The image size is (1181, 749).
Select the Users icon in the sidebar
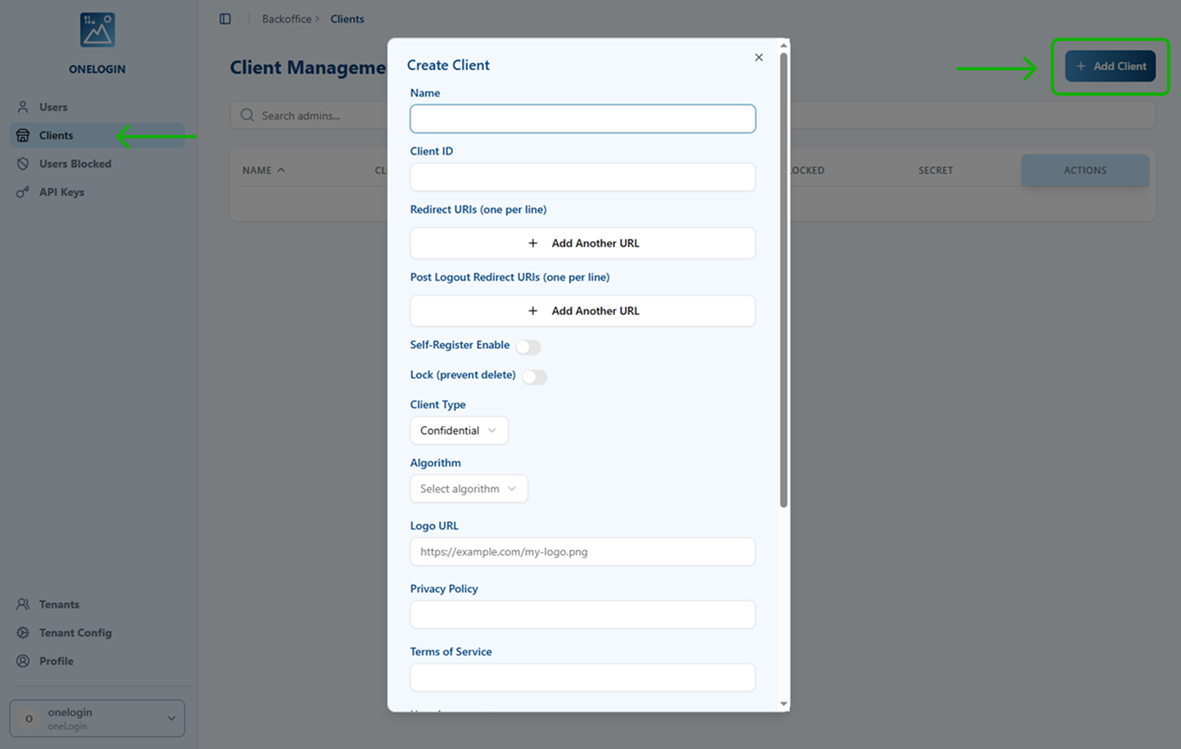point(23,106)
